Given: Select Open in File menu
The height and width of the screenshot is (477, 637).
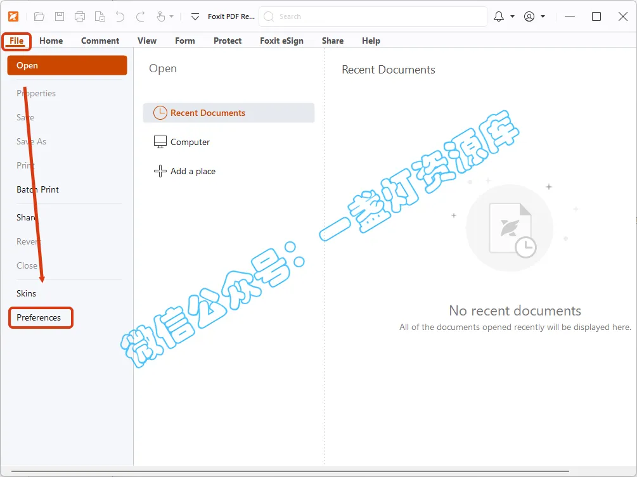Looking at the screenshot, I should point(67,65).
